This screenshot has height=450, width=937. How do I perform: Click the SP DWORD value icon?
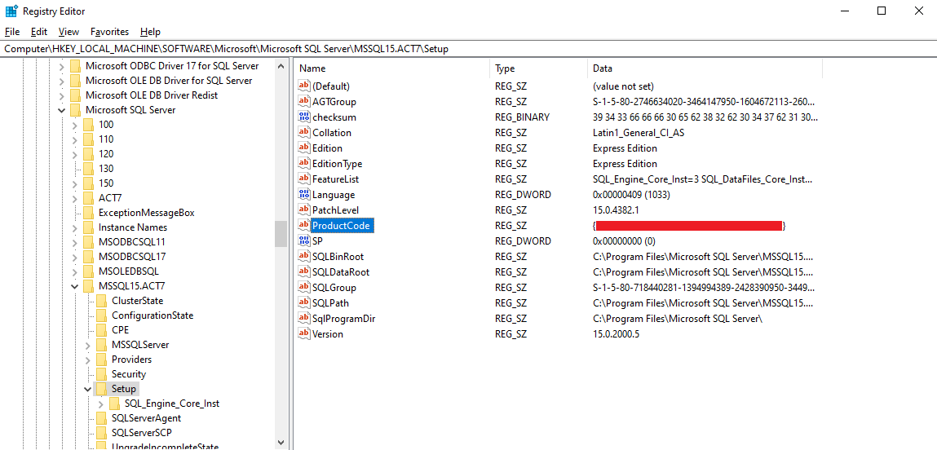point(304,240)
